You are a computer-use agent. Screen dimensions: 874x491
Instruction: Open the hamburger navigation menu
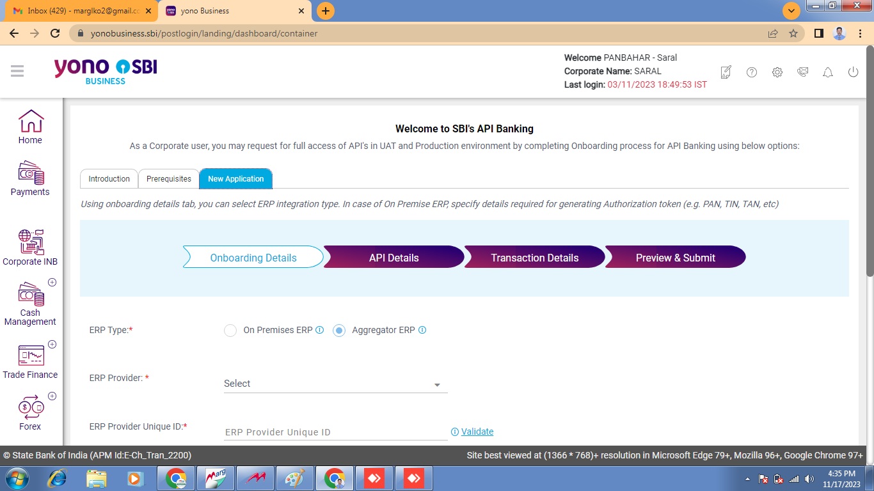pos(17,71)
